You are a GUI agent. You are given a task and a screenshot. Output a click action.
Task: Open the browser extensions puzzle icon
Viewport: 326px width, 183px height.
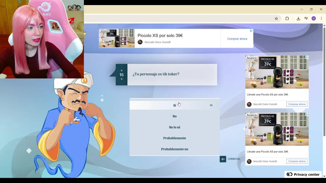pyautogui.click(x=287, y=19)
